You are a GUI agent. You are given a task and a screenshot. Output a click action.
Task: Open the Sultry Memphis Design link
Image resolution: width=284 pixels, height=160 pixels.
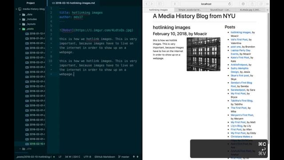pos(240,70)
